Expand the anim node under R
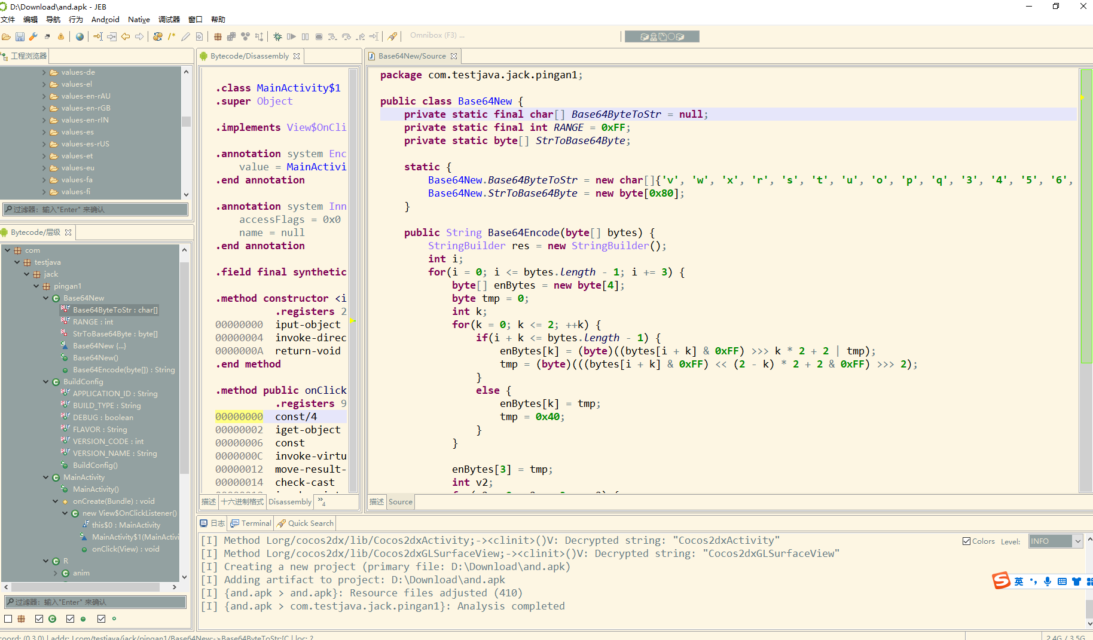This screenshot has width=1093, height=640. [56, 573]
